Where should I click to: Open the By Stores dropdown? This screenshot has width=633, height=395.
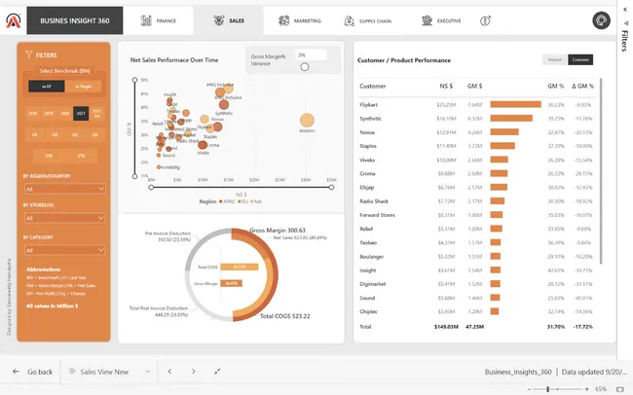tap(67, 218)
